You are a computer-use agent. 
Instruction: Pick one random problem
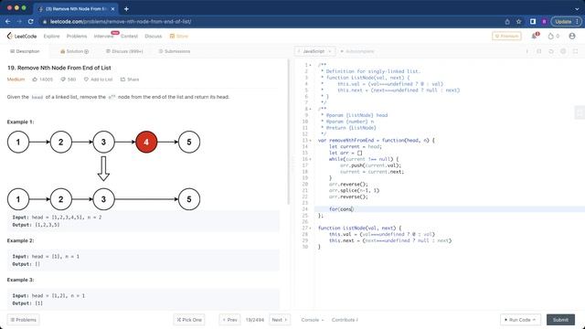coord(189,320)
